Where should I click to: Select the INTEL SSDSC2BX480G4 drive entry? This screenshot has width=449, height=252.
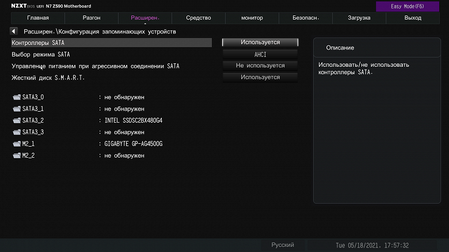(x=134, y=121)
